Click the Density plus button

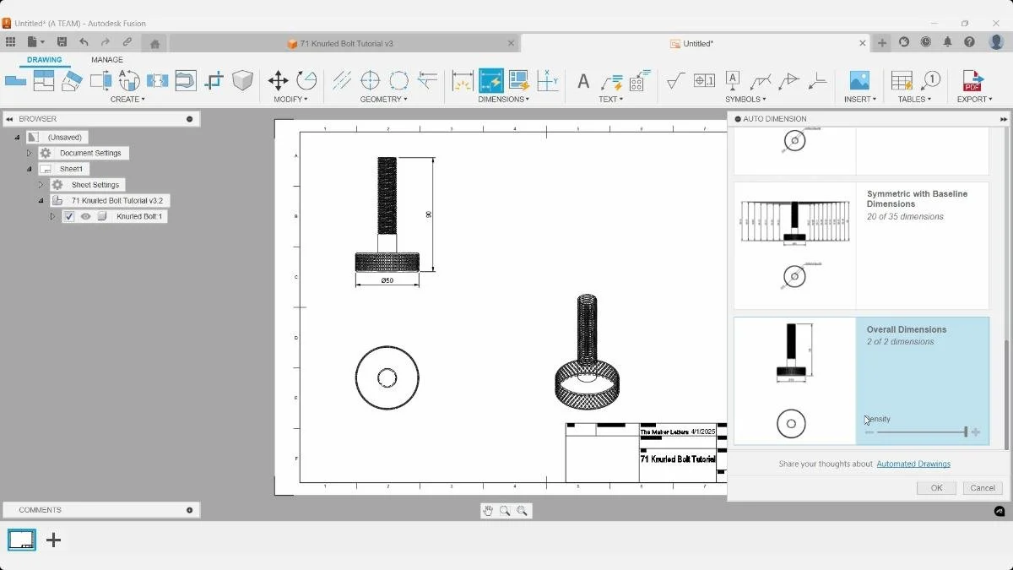[x=976, y=432]
